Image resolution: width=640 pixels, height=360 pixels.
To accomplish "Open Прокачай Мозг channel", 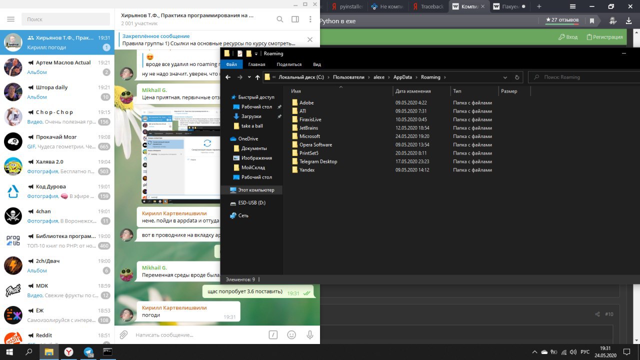I will tap(57, 141).
